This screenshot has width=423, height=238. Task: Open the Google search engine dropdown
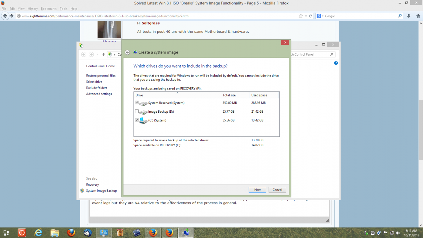tap(321, 16)
